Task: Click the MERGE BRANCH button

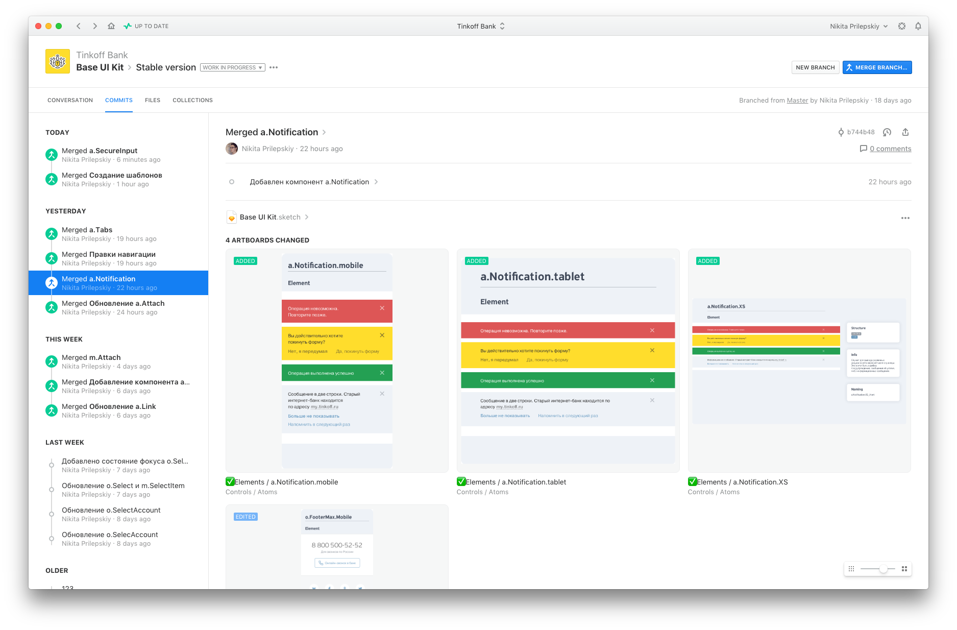Action: (877, 67)
